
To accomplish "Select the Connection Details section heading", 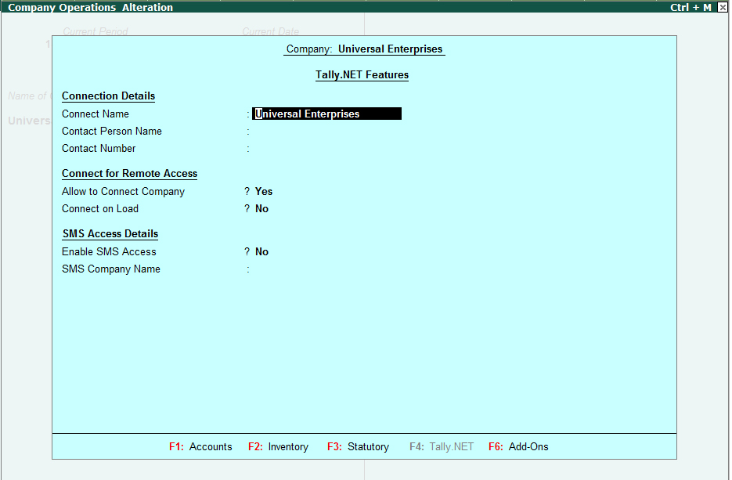I will point(108,96).
